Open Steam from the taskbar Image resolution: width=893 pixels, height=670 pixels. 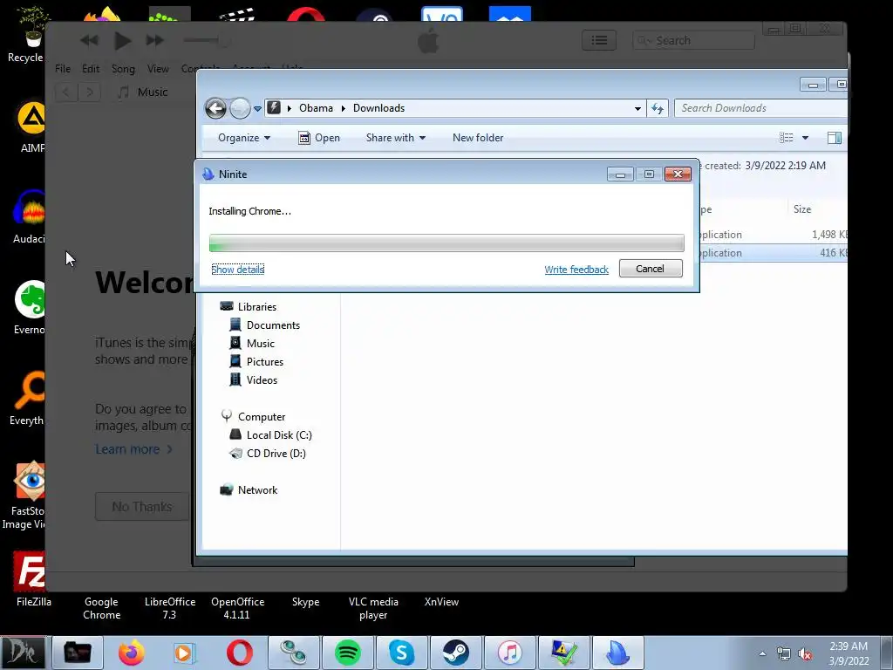[x=455, y=653]
